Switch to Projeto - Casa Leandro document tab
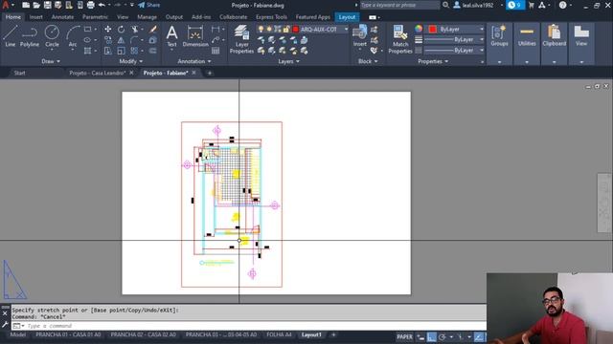Image resolution: width=613 pixels, height=344 pixels. [98, 73]
